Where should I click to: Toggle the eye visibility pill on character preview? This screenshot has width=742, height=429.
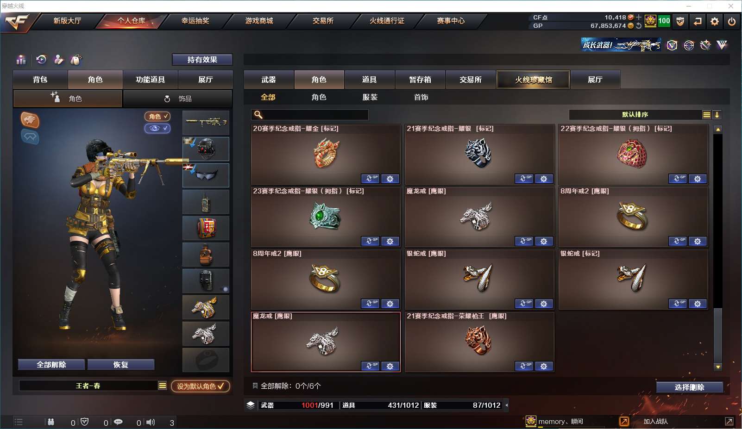pyautogui.click(x=157, y=128)
